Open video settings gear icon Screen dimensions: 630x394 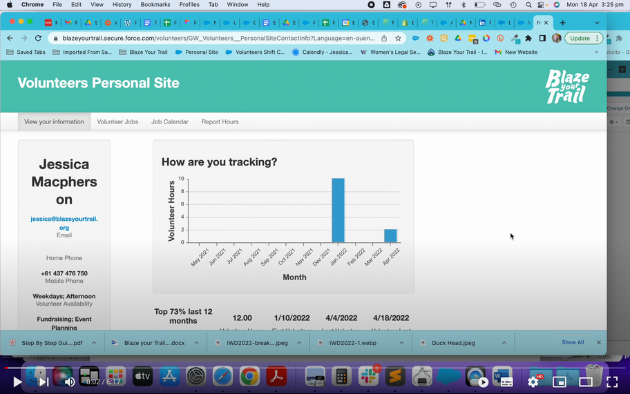coord(533,382)
